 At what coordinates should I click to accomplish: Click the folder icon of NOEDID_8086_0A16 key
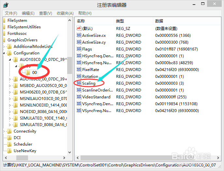click(15, 111)
